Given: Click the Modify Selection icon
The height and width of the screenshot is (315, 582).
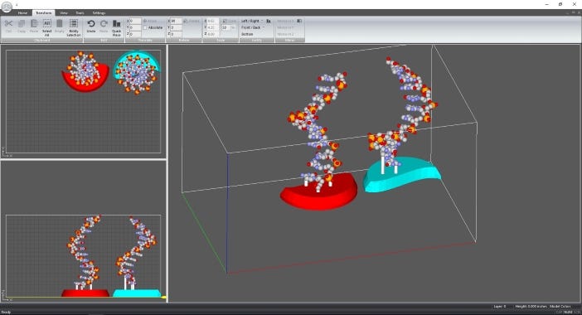Looking at the screenshot, I should click(74, 24).
